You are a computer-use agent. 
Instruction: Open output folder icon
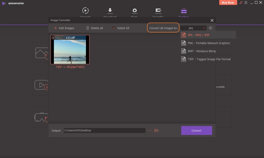[157, 131]
